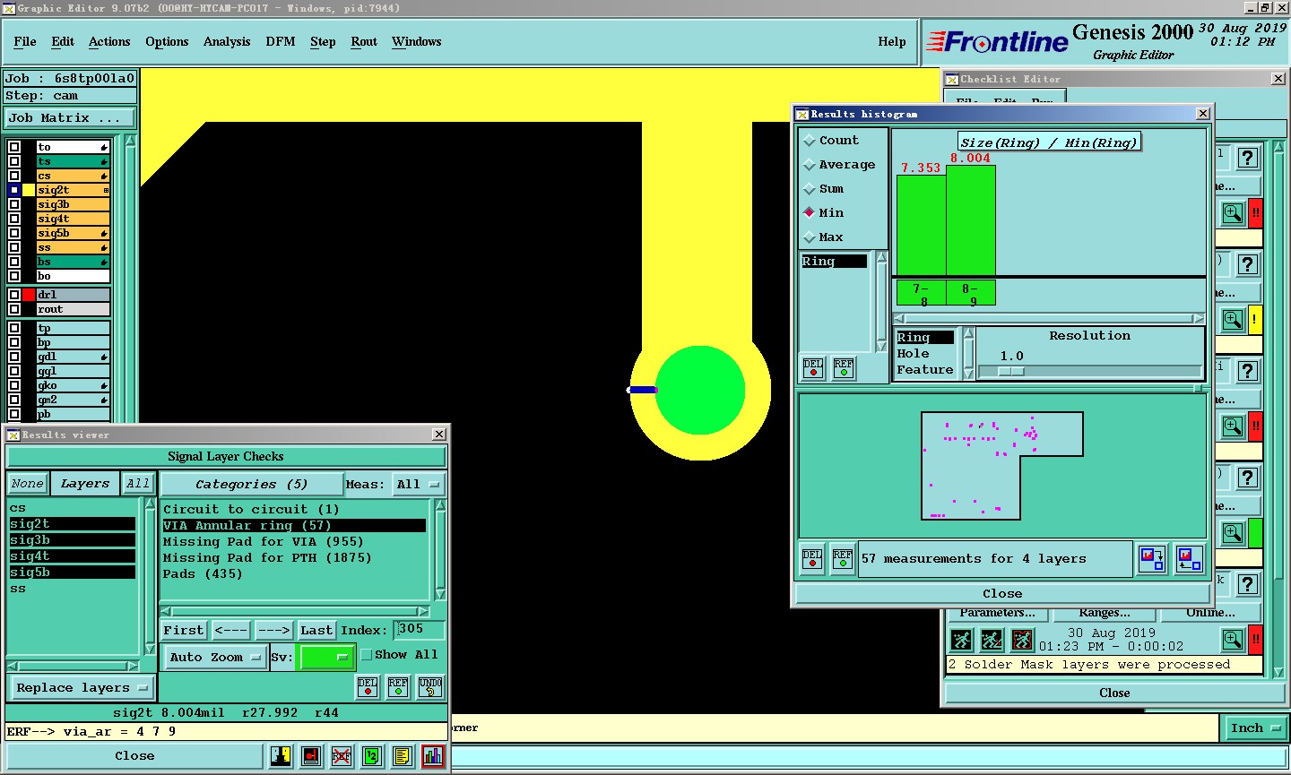Open the Meas: All dropdown
The width and height of the screenshot is (1291, 775).
(x=419, y=485)
